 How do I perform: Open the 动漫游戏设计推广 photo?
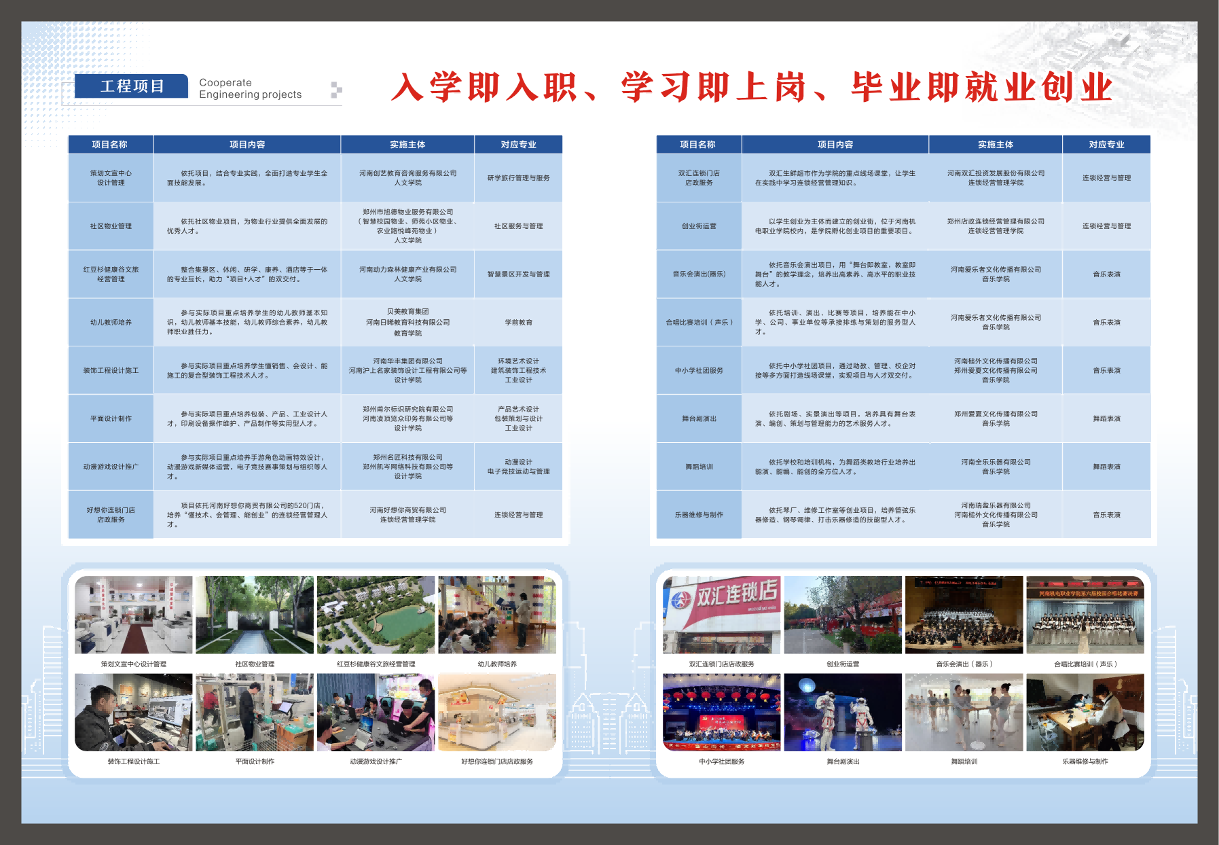[376, 712]
